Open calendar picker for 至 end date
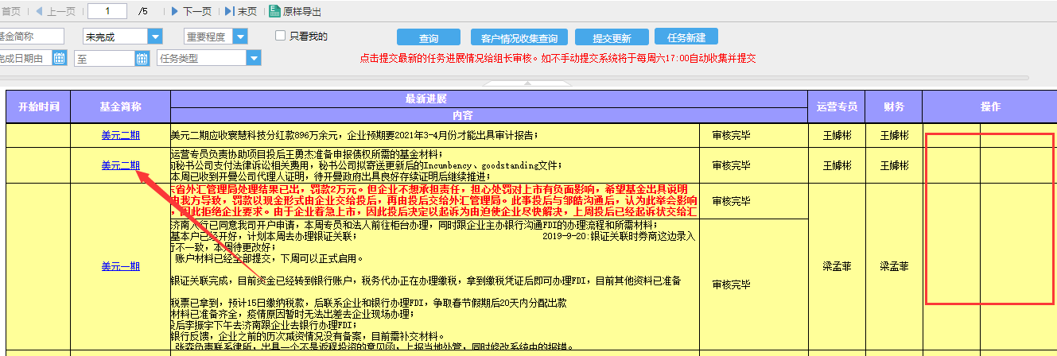 click(x=142, y=58)
